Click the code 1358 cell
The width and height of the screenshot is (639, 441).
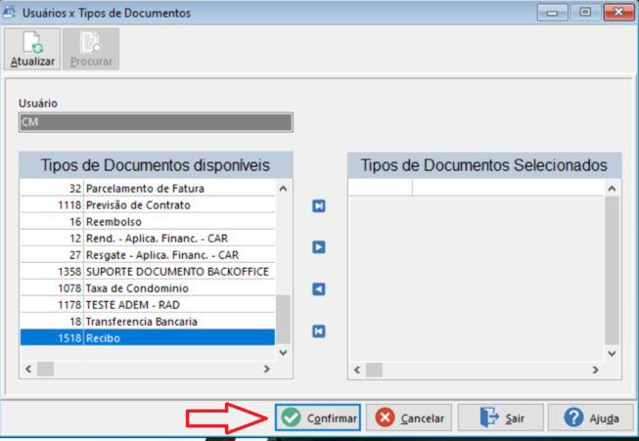point(52,272)
